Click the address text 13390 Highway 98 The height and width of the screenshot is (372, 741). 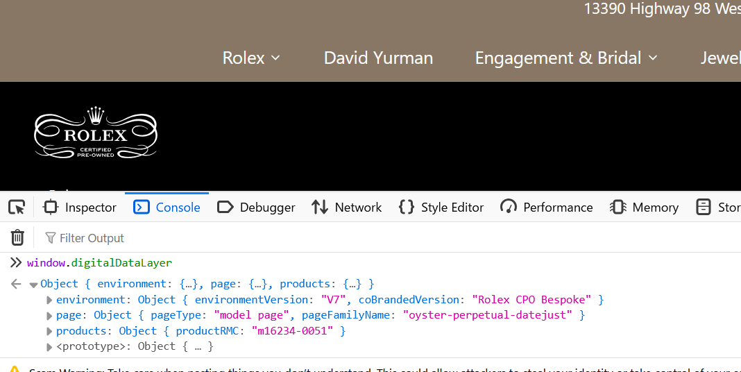click(647, 8)
